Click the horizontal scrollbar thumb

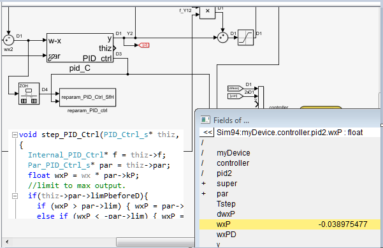[155, 242]
